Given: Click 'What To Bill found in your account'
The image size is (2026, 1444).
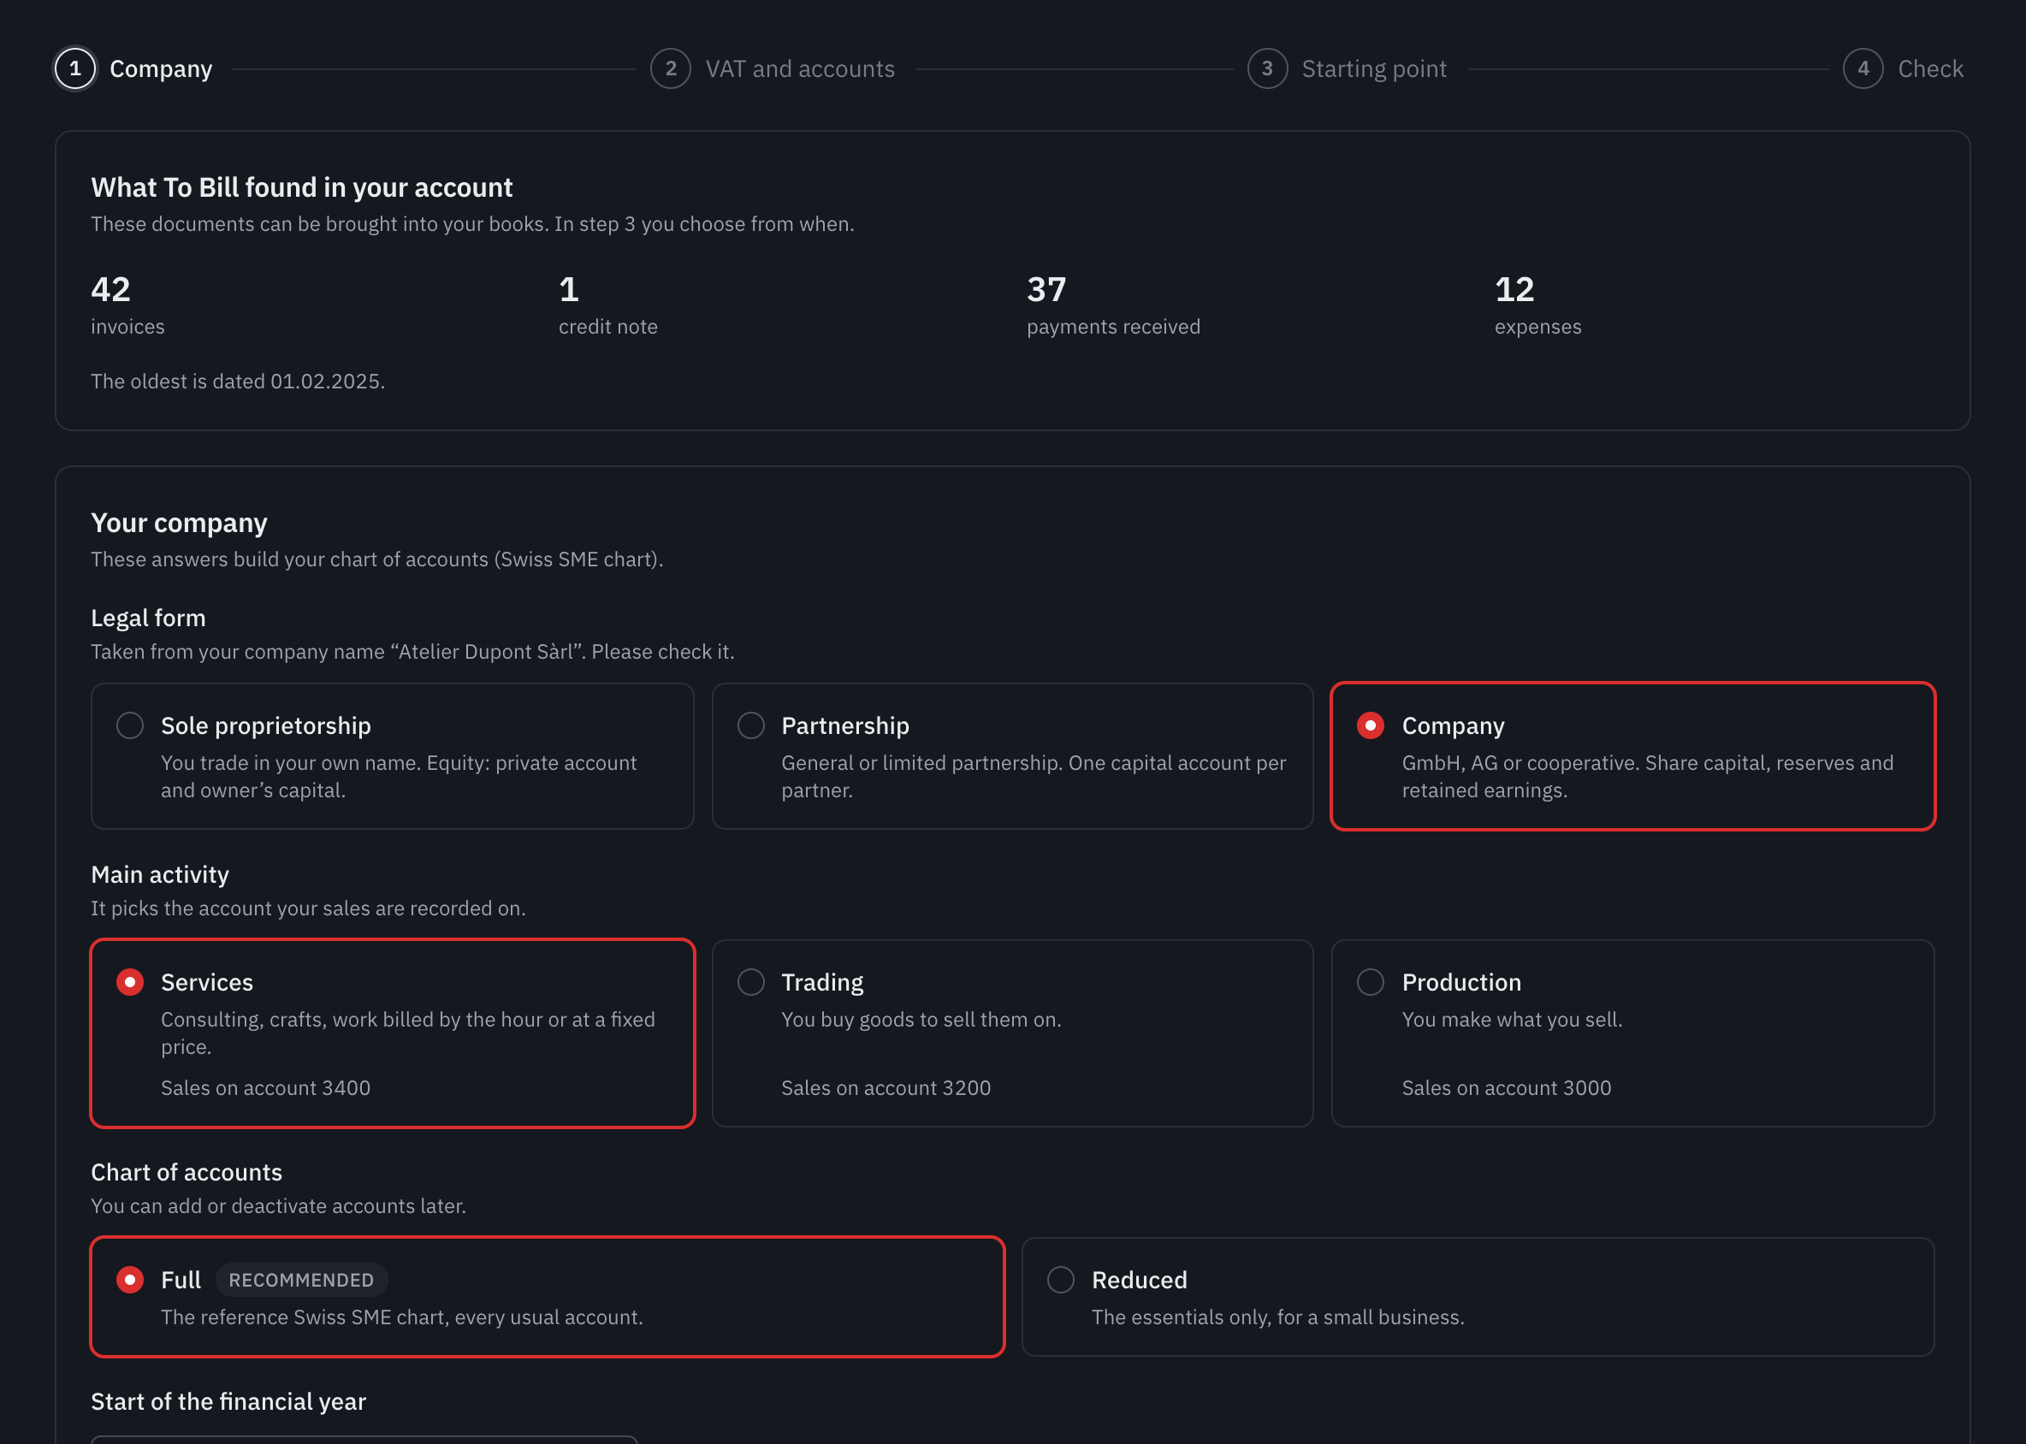Looking at the screenshot, I should (301, 186).
